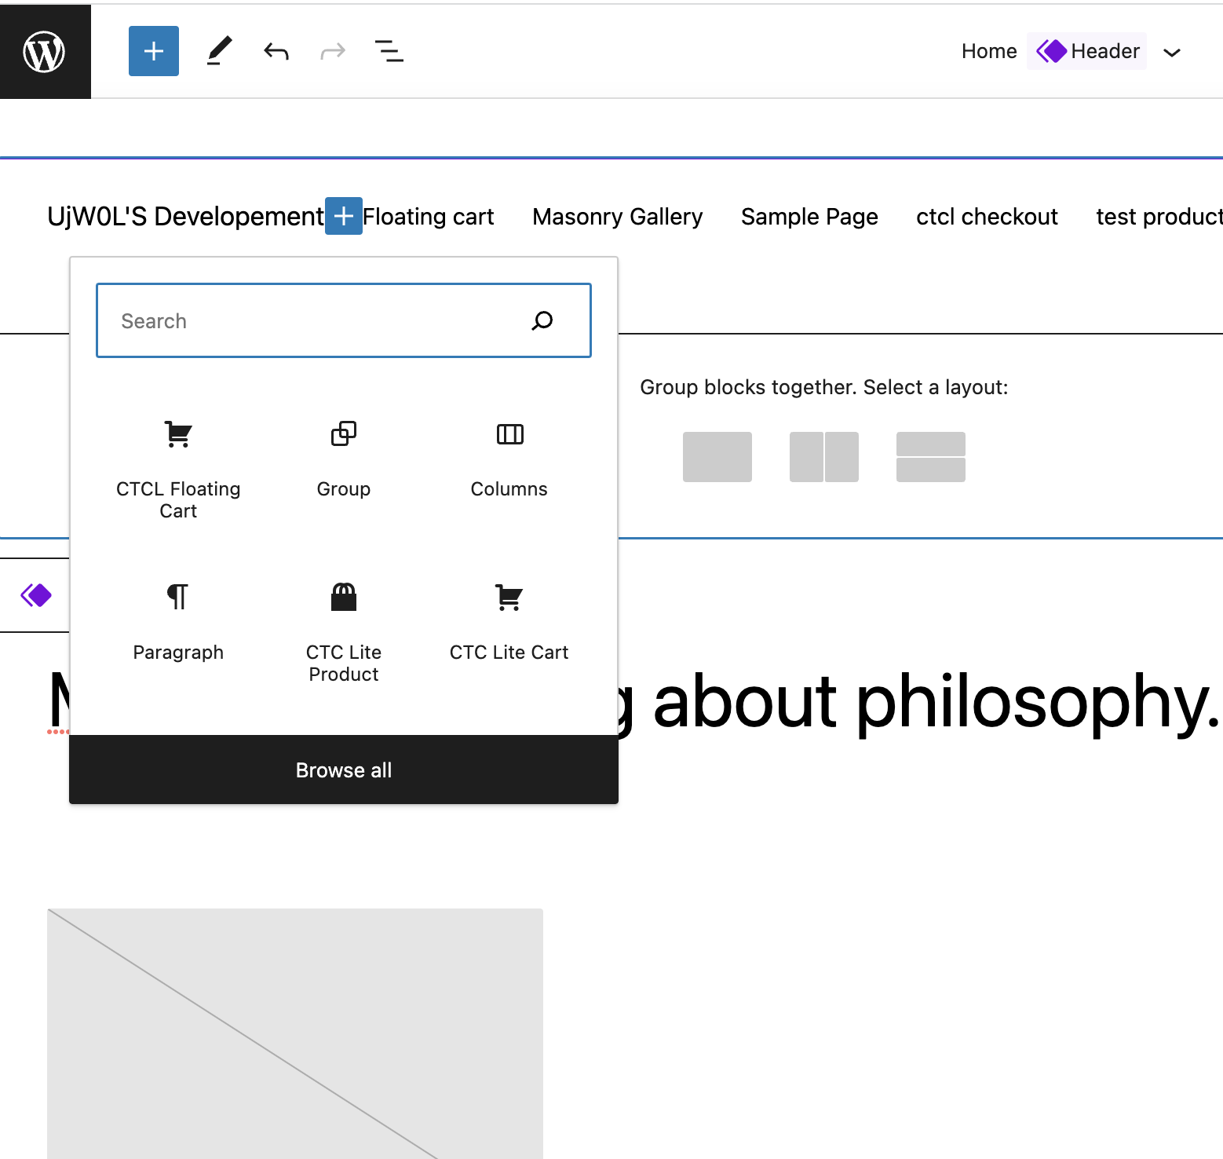Redo the last undone change
The image size is (1223, 1159).
[x=333, y=51]
